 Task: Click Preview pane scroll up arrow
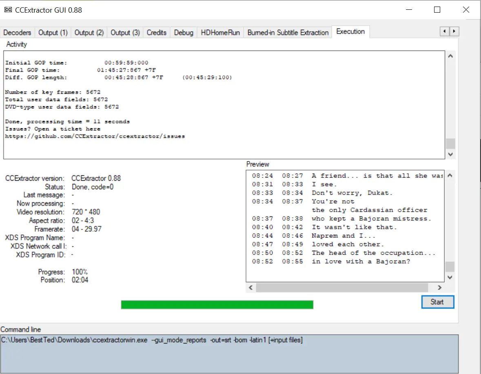point(450,176)
